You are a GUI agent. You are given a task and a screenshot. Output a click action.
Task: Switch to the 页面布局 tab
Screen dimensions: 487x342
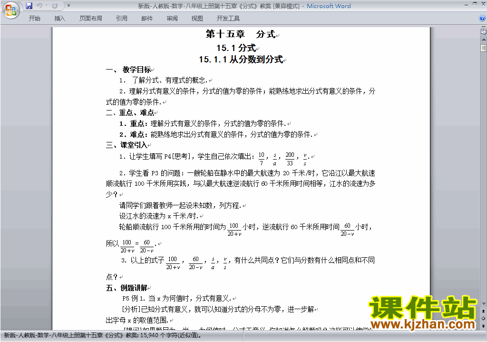click(91, 19)
